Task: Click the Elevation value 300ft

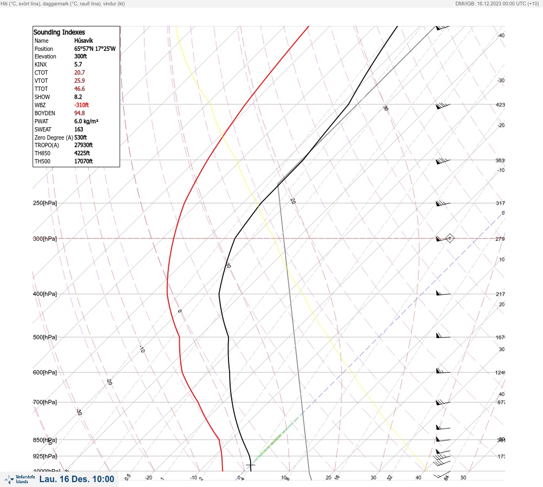Action: (x=80, y=56)
